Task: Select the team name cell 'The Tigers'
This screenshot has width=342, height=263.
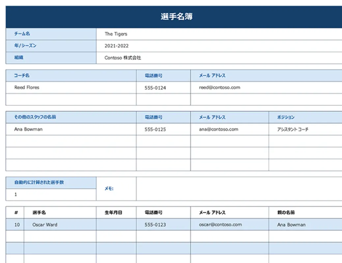Action: pos(116,34)
